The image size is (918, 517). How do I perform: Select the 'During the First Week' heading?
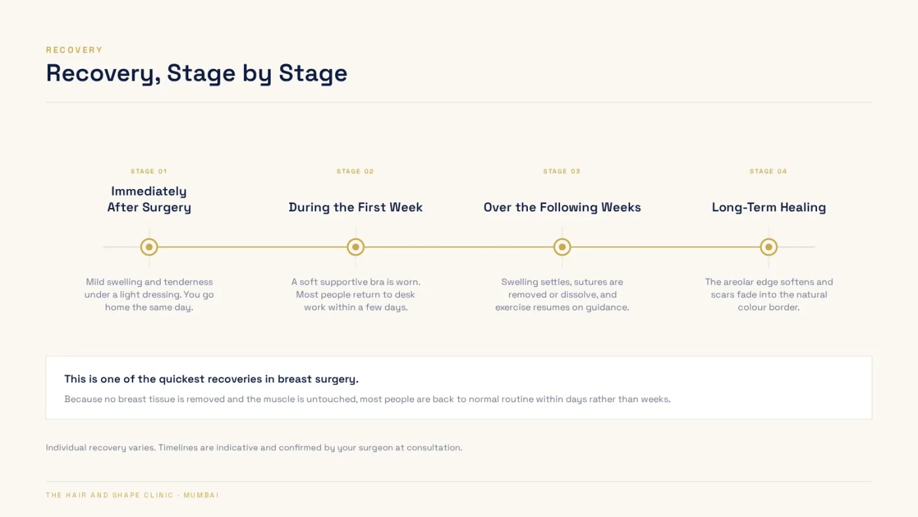point(355,207)
